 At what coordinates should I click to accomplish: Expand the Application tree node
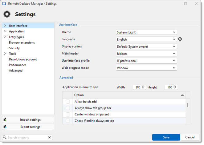tap(5, 31)
